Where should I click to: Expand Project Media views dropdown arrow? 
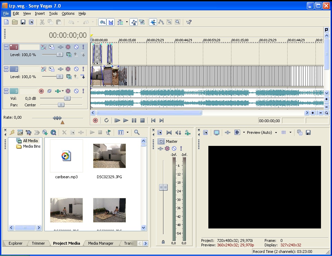127,132
